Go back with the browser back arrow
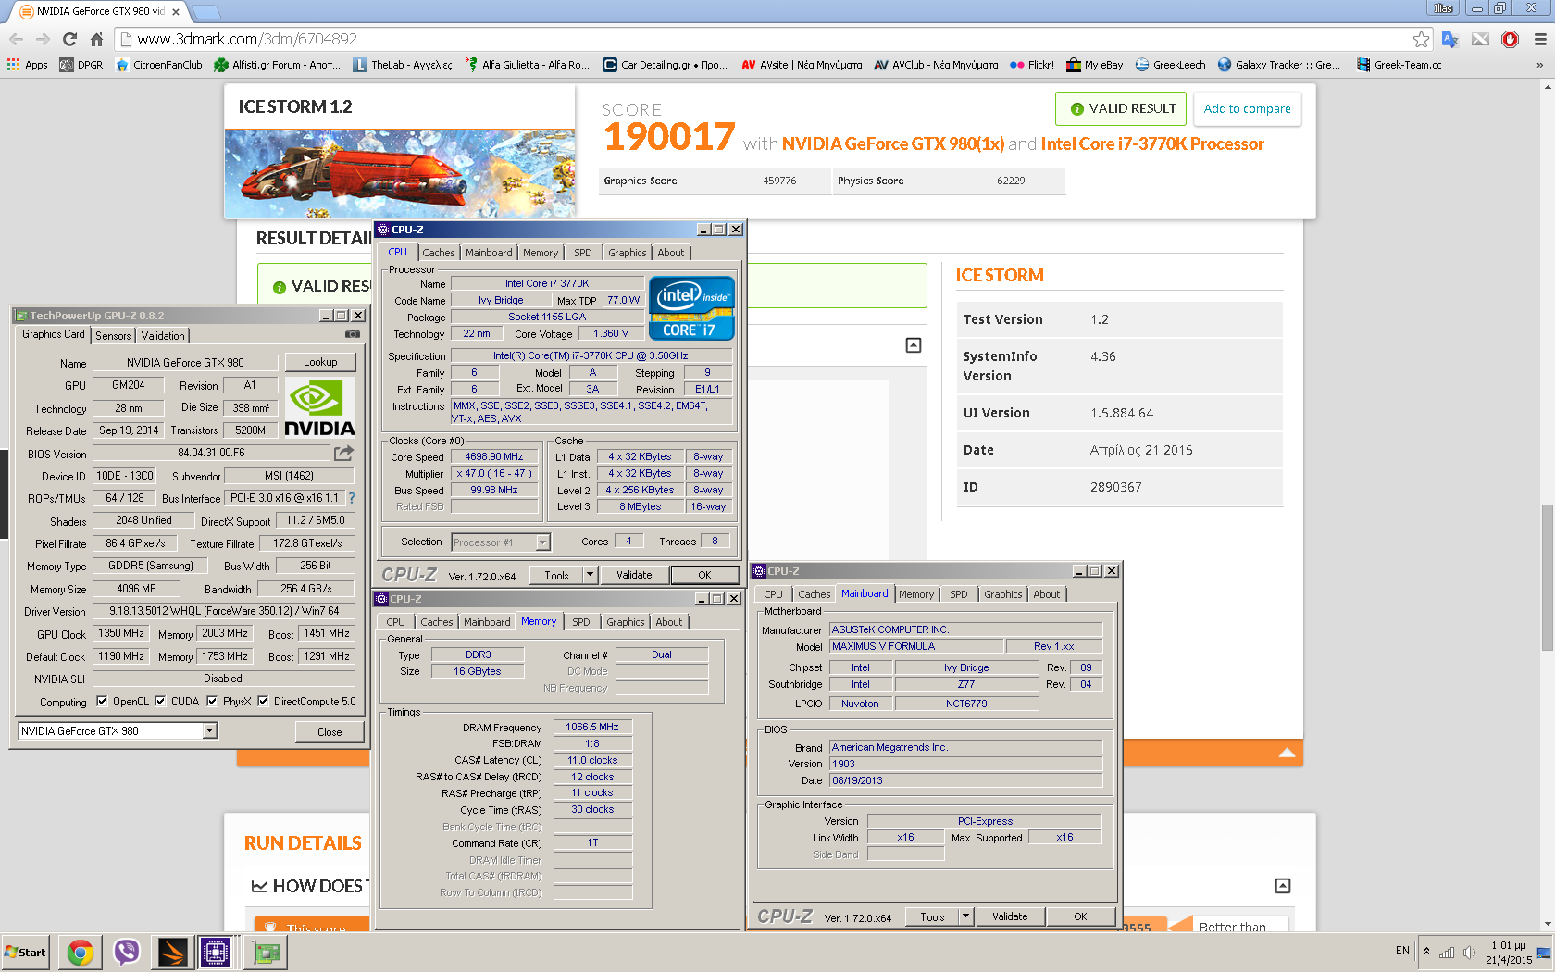The width and height of the screenshot is (1555, 972). click(x=16, y=39)
